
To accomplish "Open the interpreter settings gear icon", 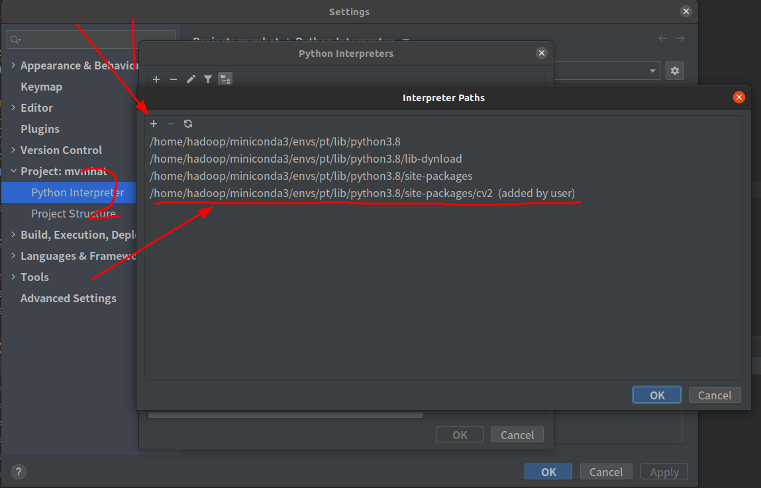I will click(x=674, y=71).
